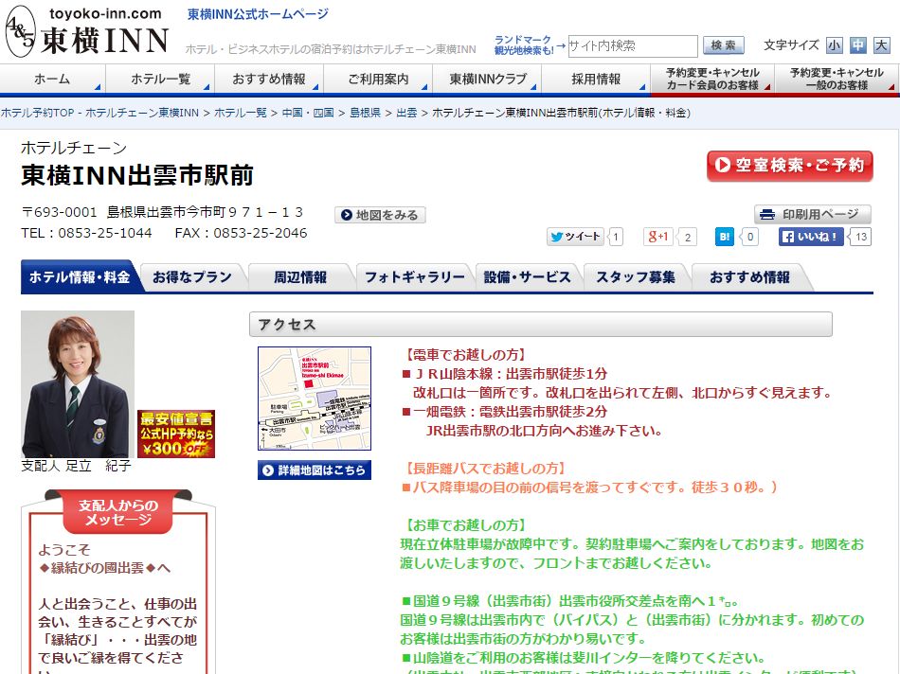Click the tweet count bubble showing 1
Image resolution: width=900 pixels, height=674 pixels.
(x=615, y=237)
